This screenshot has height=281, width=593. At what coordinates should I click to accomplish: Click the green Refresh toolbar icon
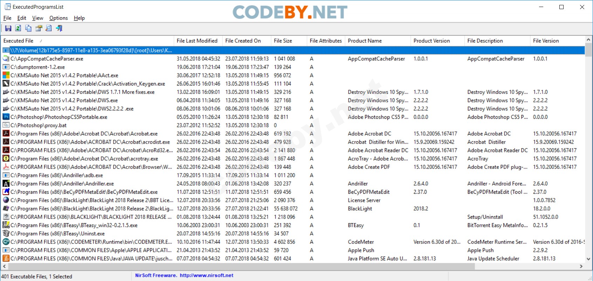click(18, 28)
